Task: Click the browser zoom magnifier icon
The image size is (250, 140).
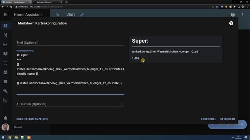Action: (x=212, y=7)
